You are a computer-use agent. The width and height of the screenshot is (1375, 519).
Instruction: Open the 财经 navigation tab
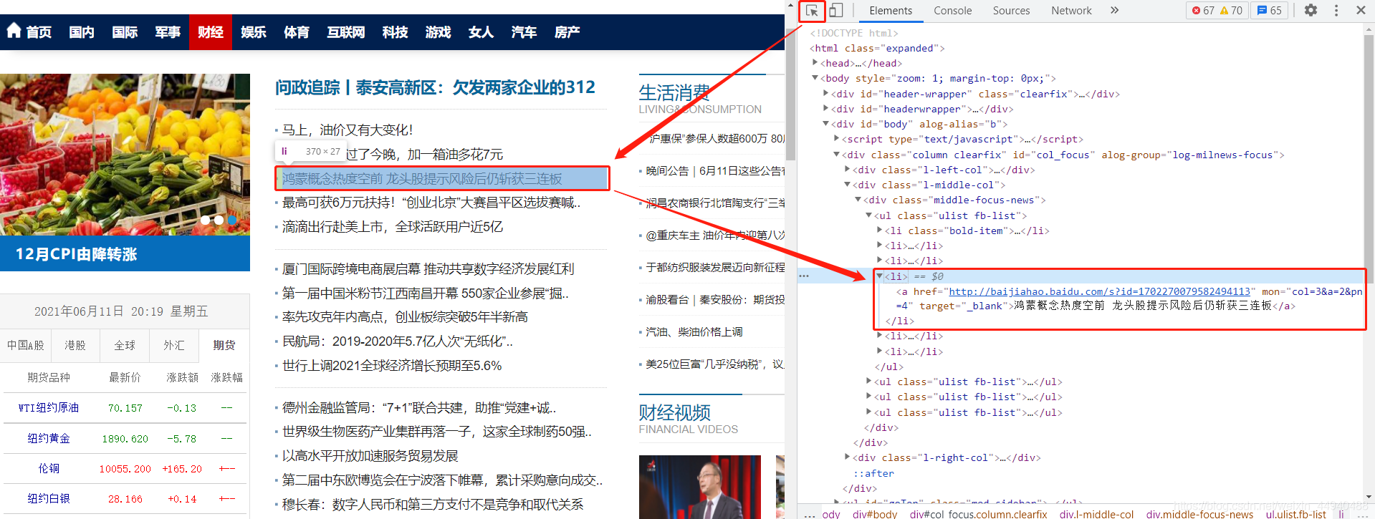[211, 32]
